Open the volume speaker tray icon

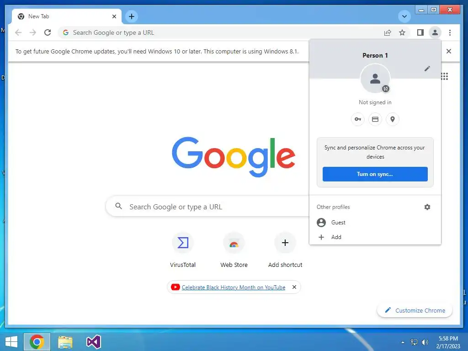point(425,342)
